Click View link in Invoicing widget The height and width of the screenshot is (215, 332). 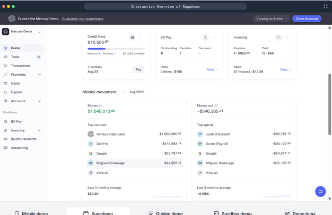point(285,69)
